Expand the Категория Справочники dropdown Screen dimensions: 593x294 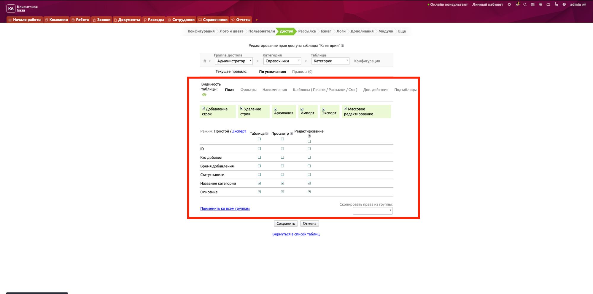282,61
